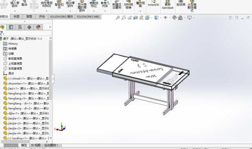Viewport: 252px width, 149px height.
Task: Click the Insert Components (插入零部件) tool
Action: click(x=15, y=4)
